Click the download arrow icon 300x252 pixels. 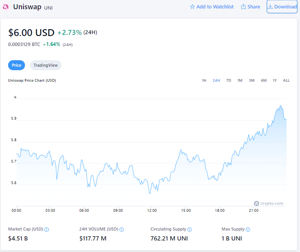tap(270, 7)
